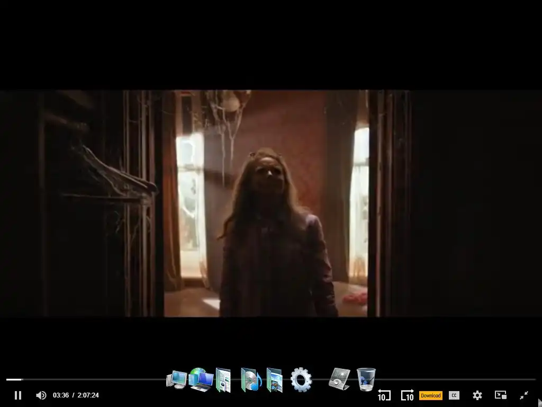Click the total duration 2:07:24 label
Viewport: 542px width, 407px height.
click(x=88, y=395)
